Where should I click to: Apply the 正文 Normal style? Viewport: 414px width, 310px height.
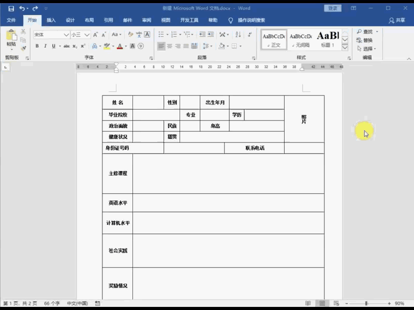(274, 40)
